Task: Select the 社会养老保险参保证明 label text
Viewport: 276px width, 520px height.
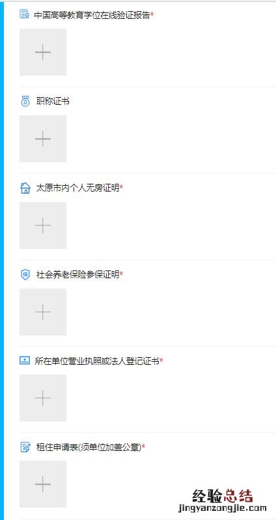Action: 77,274
